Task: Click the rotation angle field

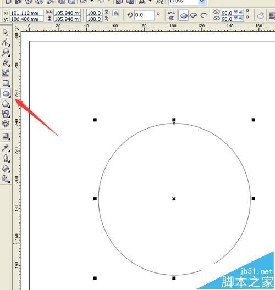Action: (144, 15)
